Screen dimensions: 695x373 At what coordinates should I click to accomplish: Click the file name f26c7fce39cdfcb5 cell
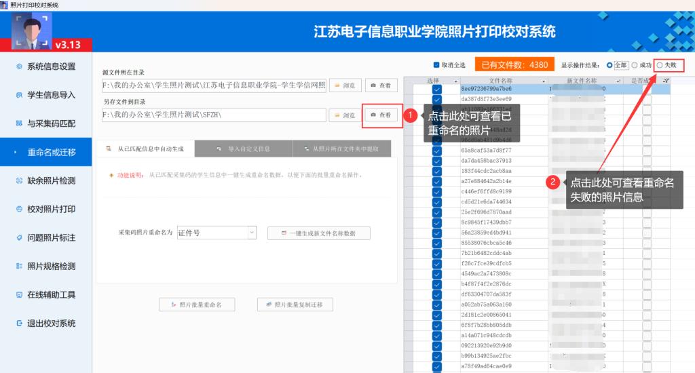click(504, 263)
